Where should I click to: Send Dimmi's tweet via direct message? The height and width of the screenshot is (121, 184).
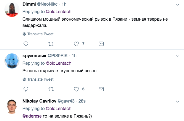[101, 44]
